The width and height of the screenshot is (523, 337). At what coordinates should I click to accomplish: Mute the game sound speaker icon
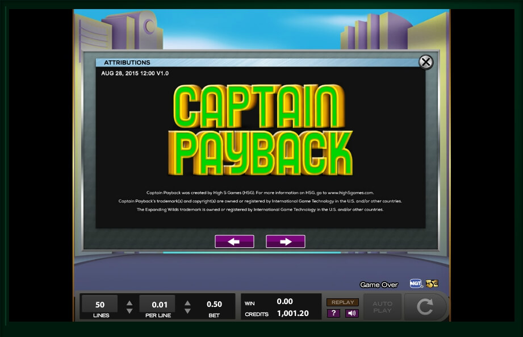pyautogui.click(x=352, y=313)
